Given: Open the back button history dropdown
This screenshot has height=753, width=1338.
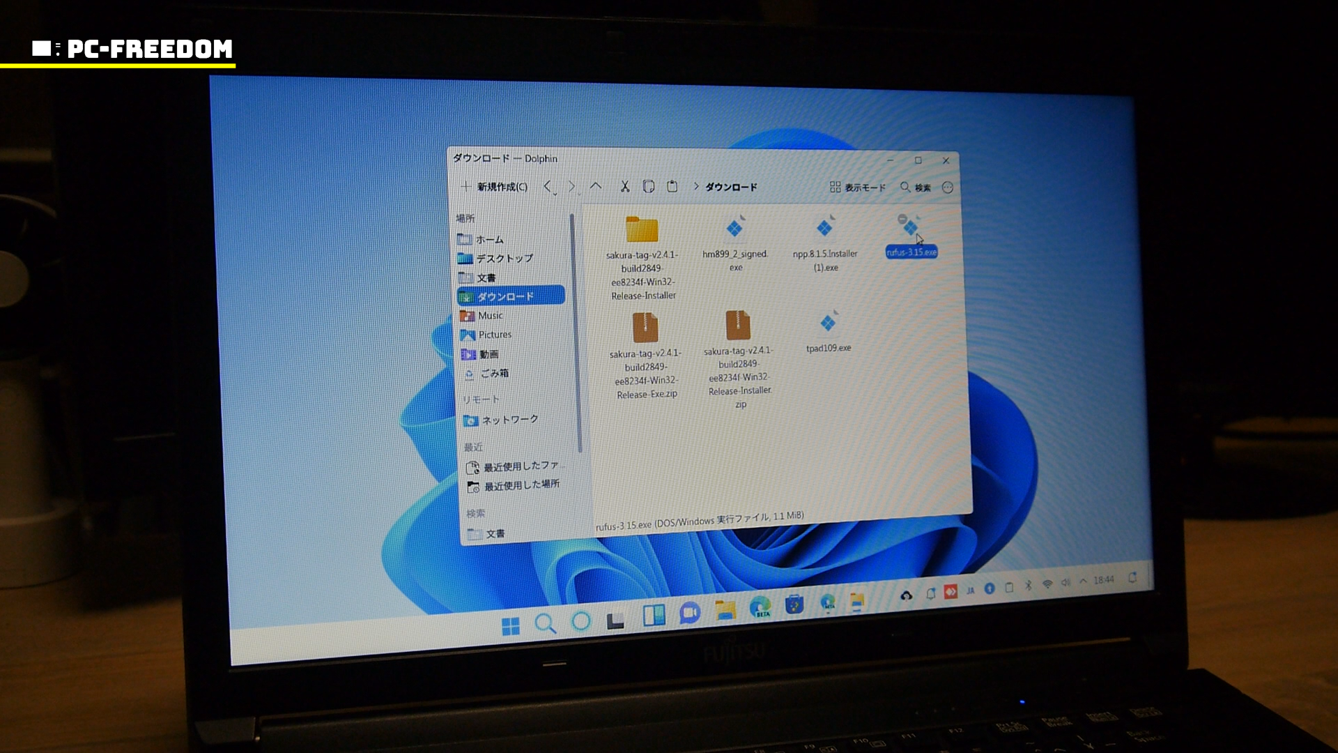Looking at the screenshot, I should coord(555,194).
